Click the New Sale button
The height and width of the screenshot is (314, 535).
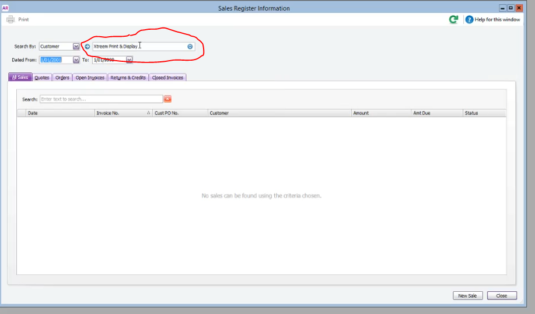[467, 295]
